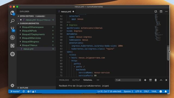Image resolution: width=174 pixels, height=98 pixels.
Task: Change file encoding UTF-8
Action: tap(138, 91)
